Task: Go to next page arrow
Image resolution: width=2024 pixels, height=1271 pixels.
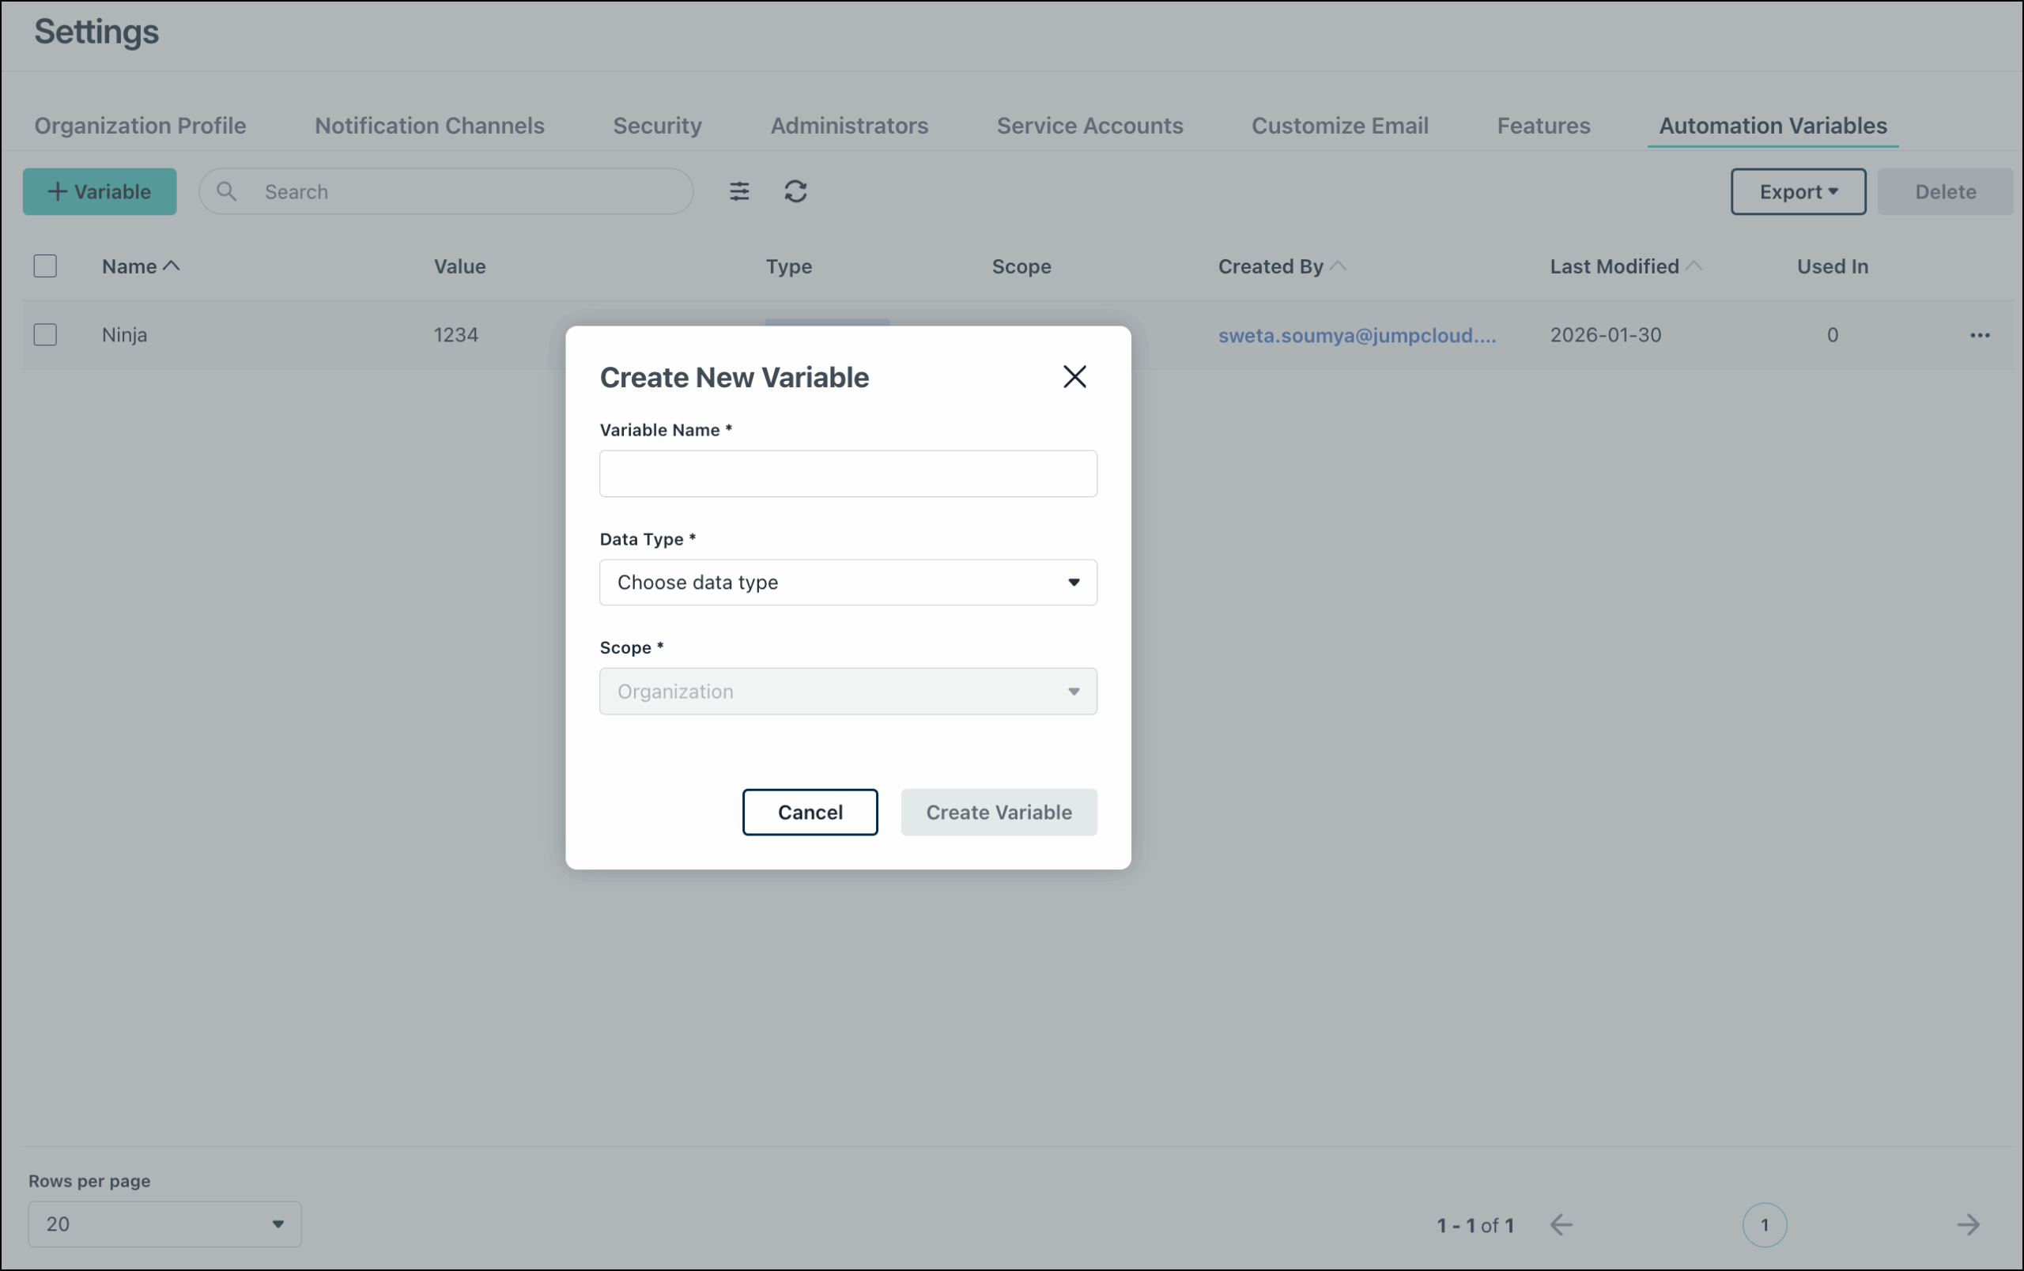Action: pyautogui.click(x=1968, y=1225)
